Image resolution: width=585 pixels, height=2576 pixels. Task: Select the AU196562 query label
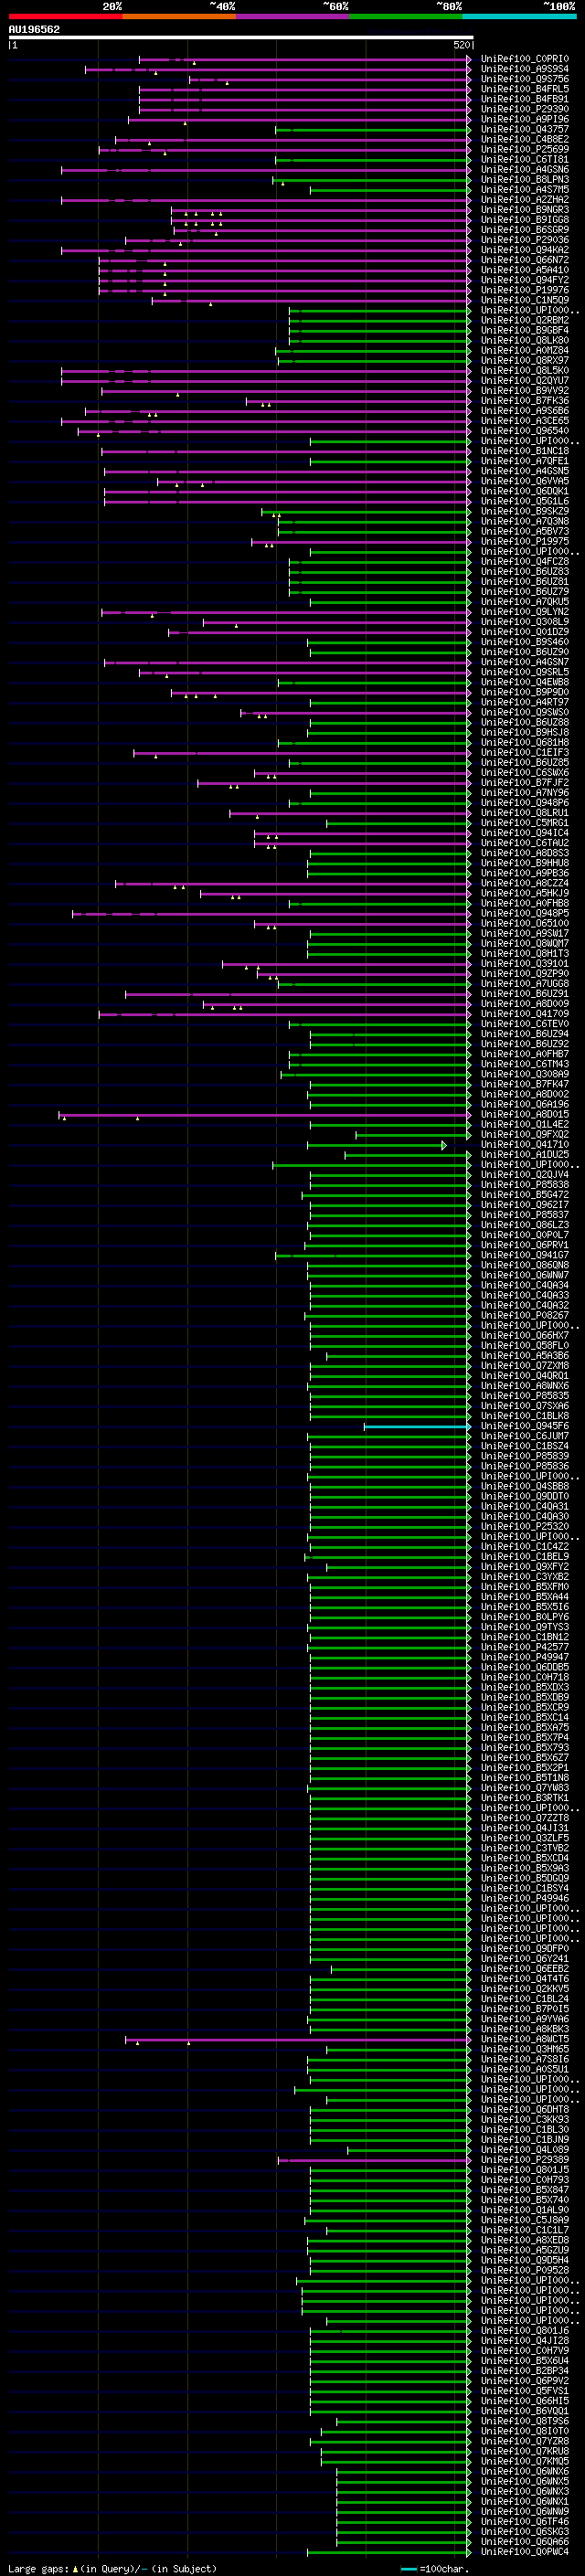click(34, 29)
